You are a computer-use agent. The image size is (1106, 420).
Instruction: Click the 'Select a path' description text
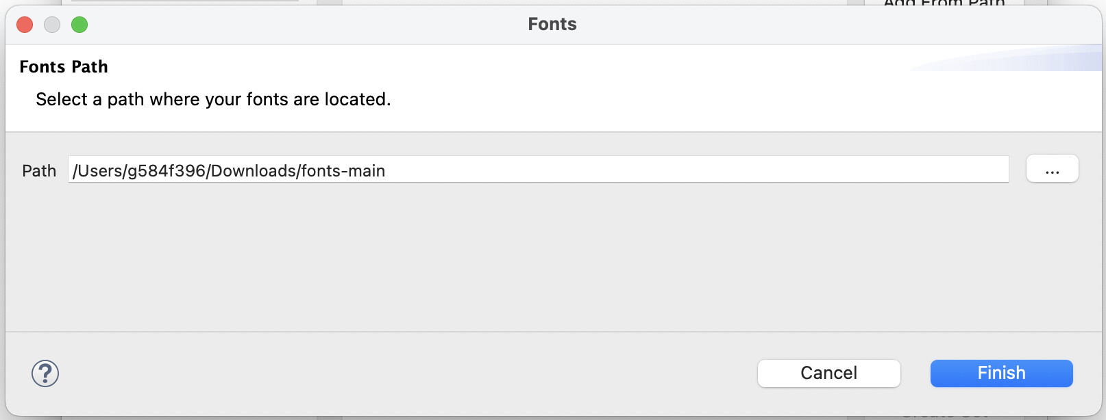tap(213, 100)
